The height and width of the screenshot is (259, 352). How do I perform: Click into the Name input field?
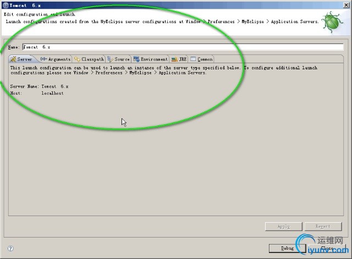coord(183,47)
